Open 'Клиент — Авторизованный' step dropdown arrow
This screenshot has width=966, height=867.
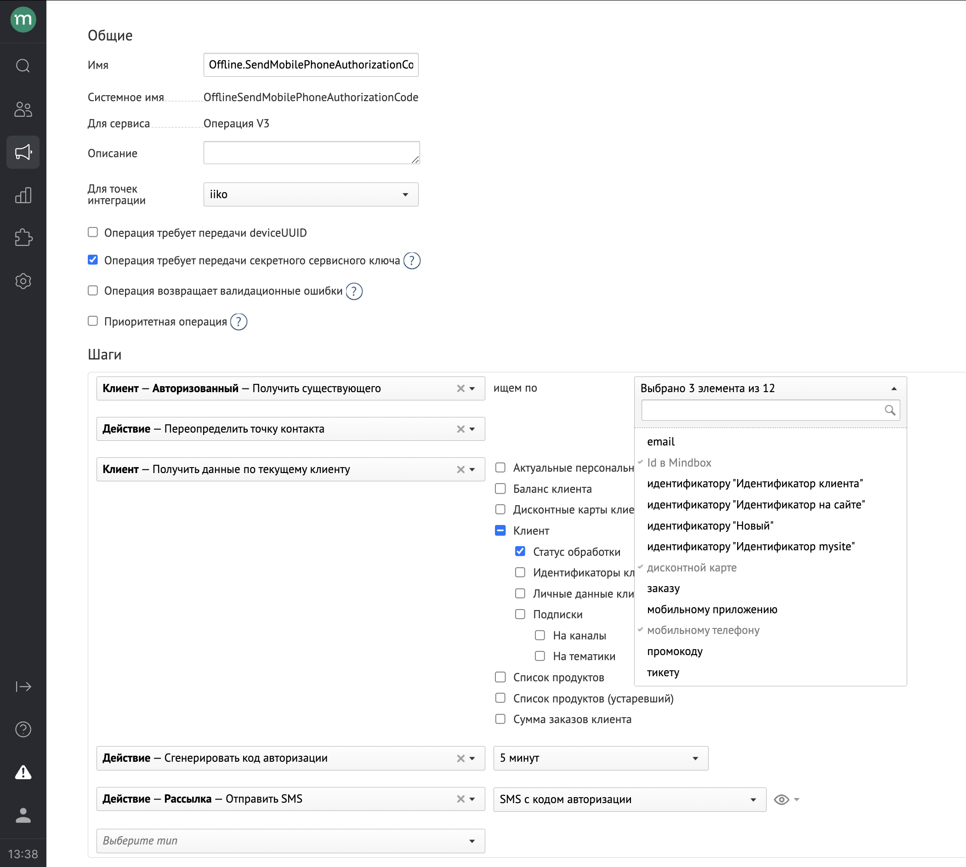pyautogui.click(x=472, y=389)
